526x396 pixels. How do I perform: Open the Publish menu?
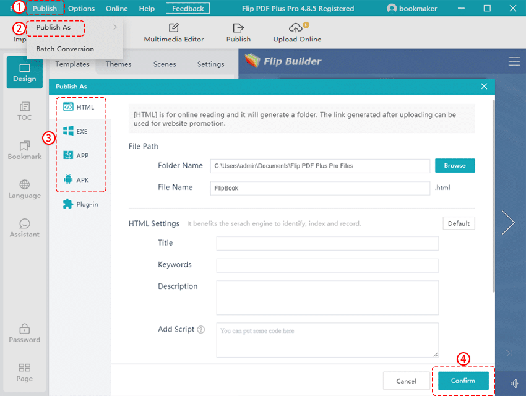[45, 8]
